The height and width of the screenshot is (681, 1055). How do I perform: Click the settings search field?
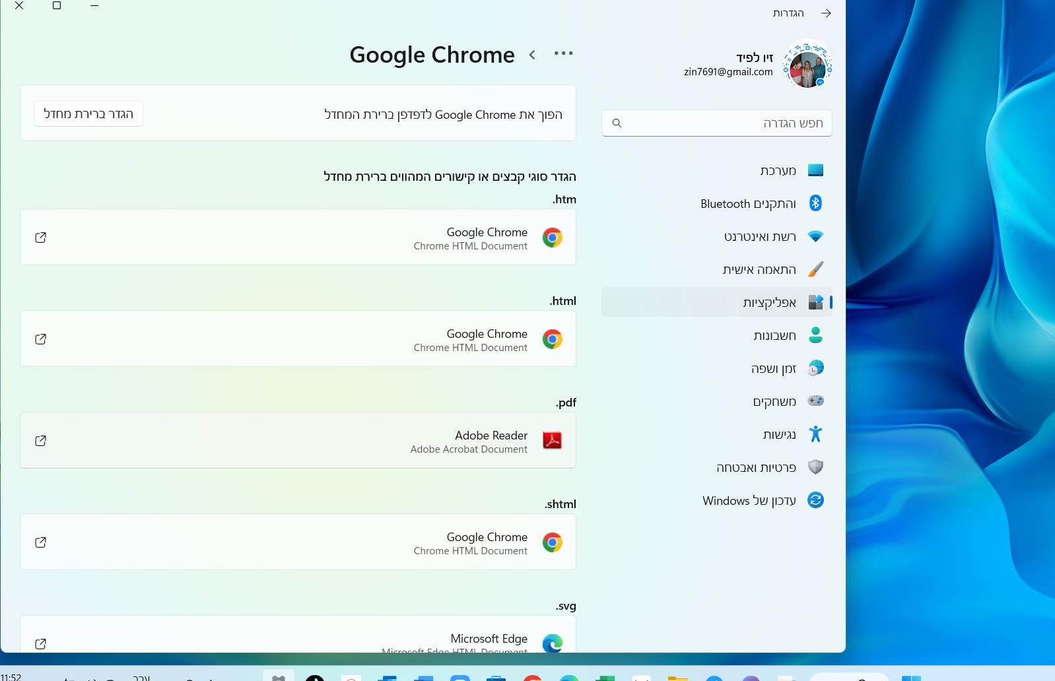716,123
